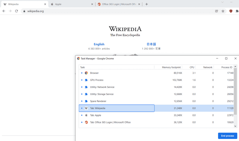The image size is (239, 141).
Task: Click the Chrome icon in Browser row
Action: pos(86,73)
